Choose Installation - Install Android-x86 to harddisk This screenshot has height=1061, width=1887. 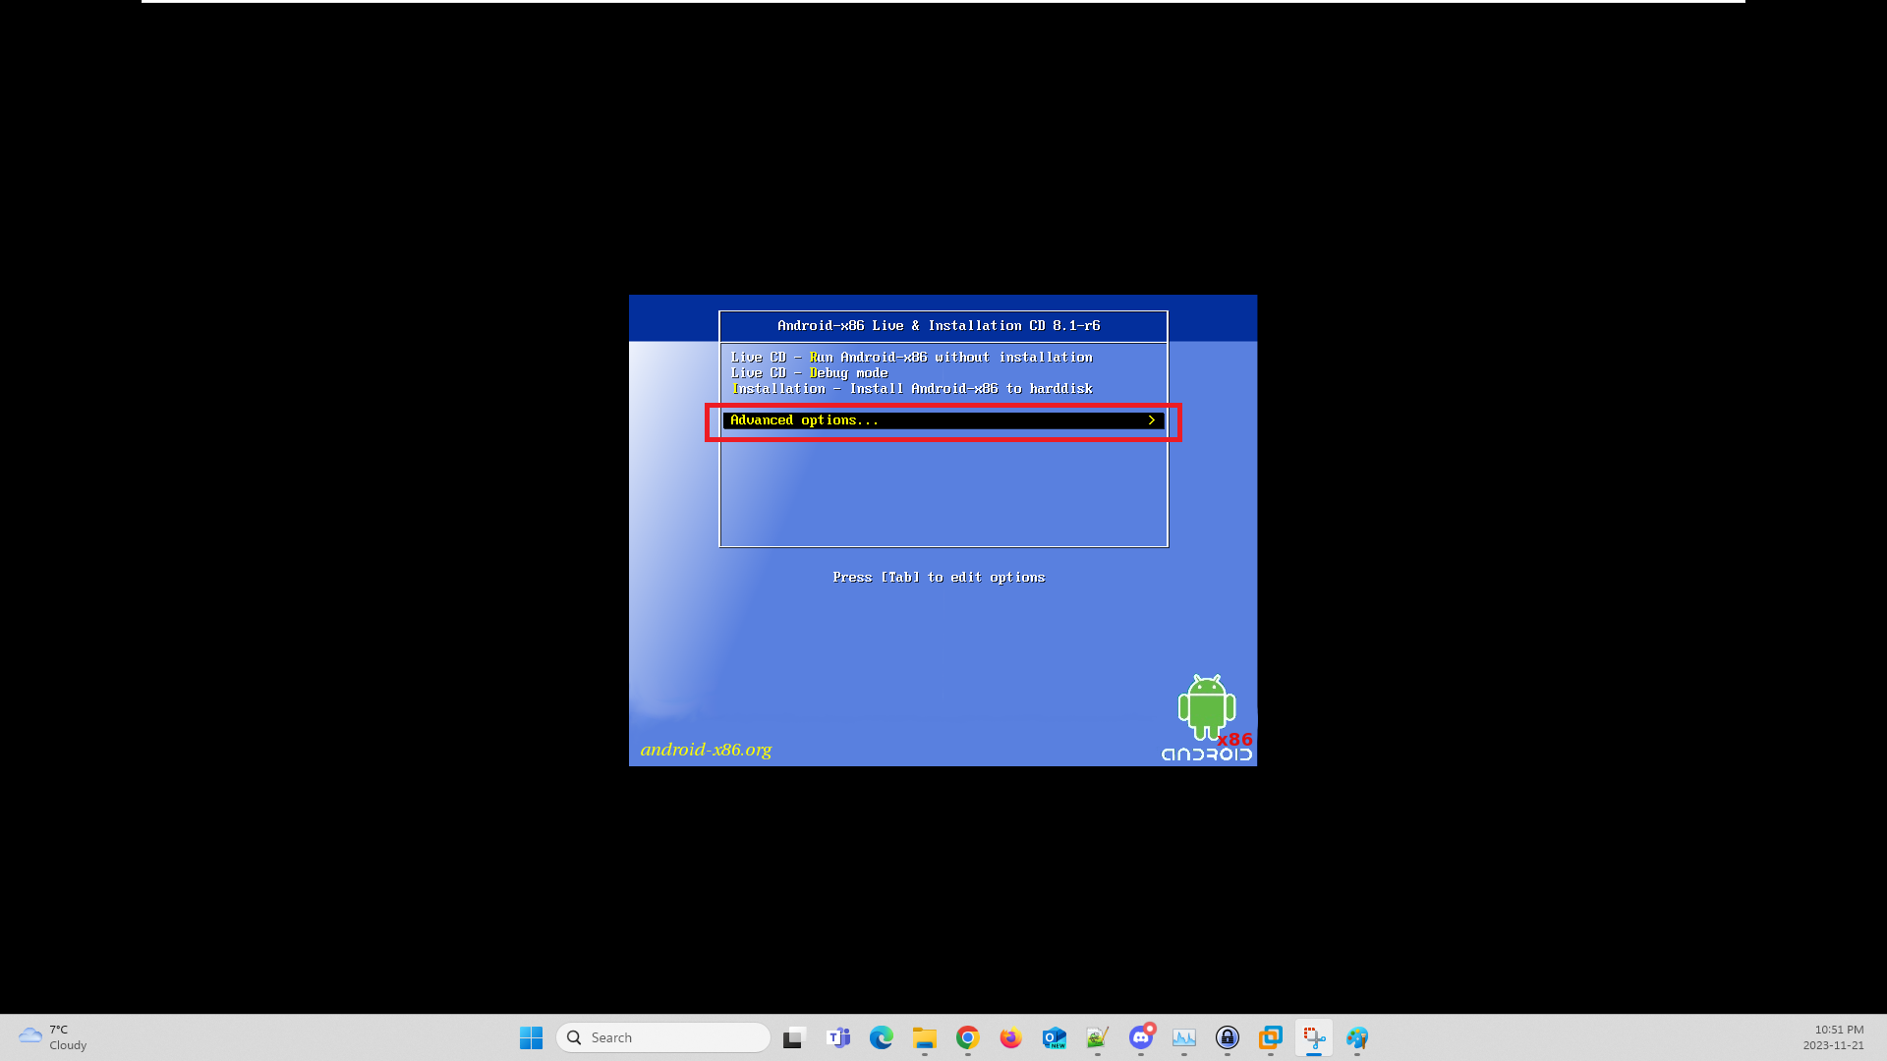coord(911,389)
